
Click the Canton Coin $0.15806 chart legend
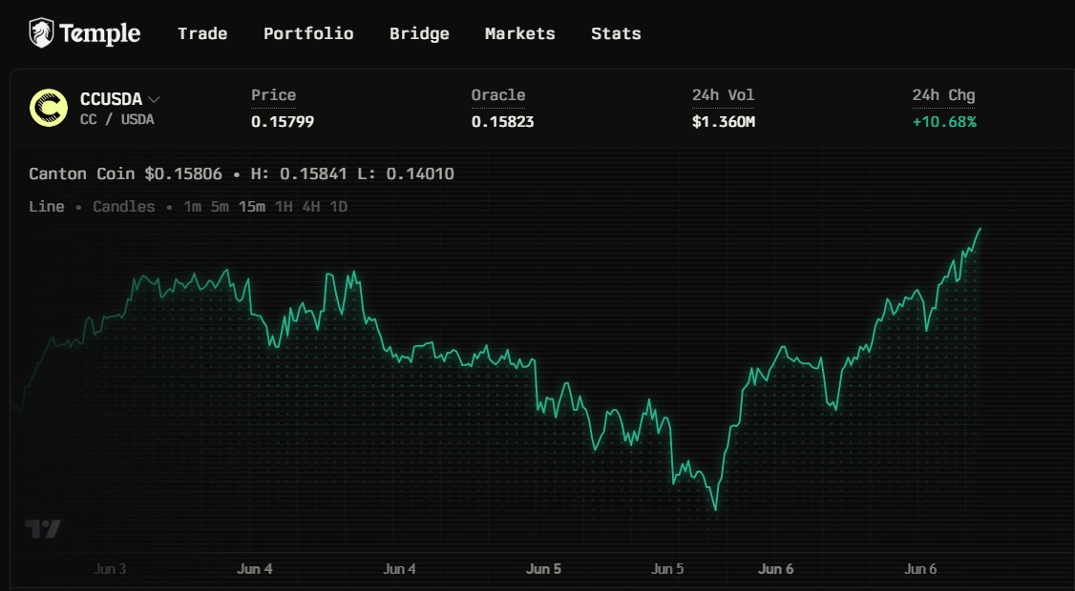pyautogui.click(x=125, y=173)
